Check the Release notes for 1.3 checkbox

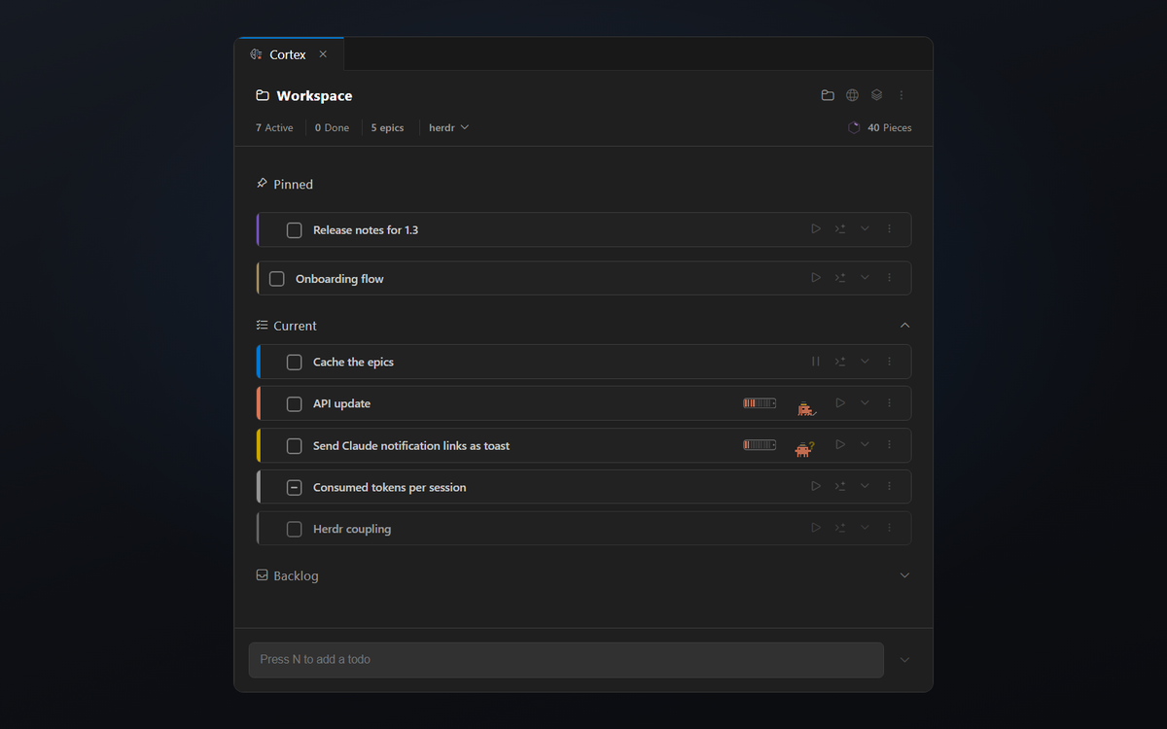(x=295, y=230)
